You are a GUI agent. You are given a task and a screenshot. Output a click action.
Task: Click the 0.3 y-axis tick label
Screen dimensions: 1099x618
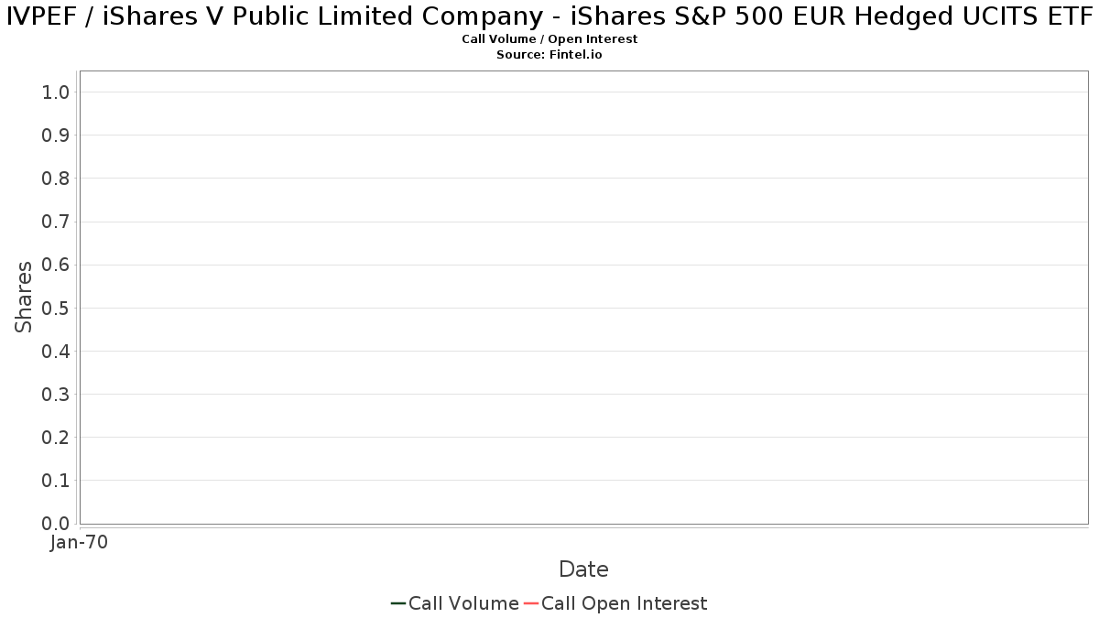tap(56, 395)
